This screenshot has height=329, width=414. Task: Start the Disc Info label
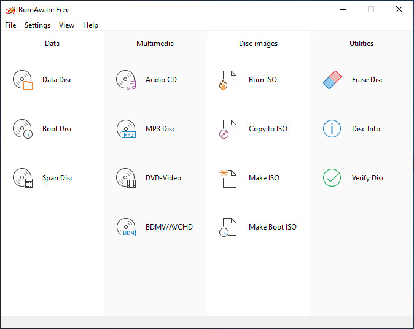366,129
